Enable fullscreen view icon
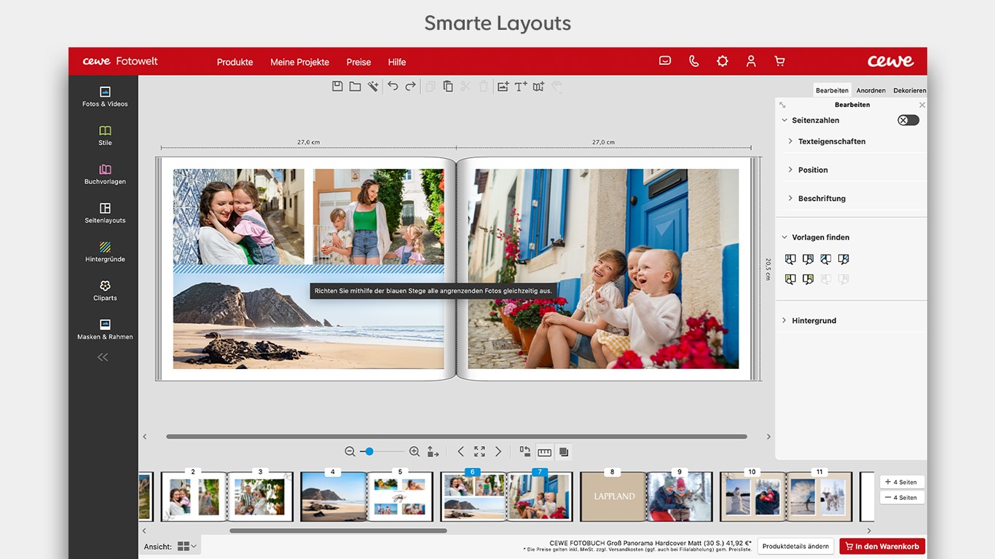 click(479, 451)
